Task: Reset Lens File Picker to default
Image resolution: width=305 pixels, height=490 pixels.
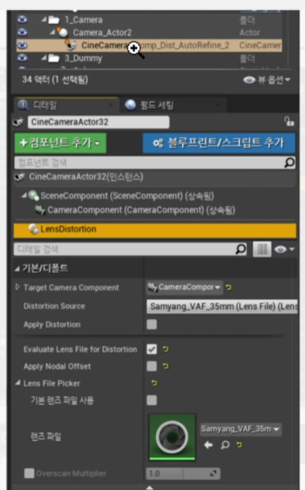Action: pyautogui.click(x=154, y=383)
